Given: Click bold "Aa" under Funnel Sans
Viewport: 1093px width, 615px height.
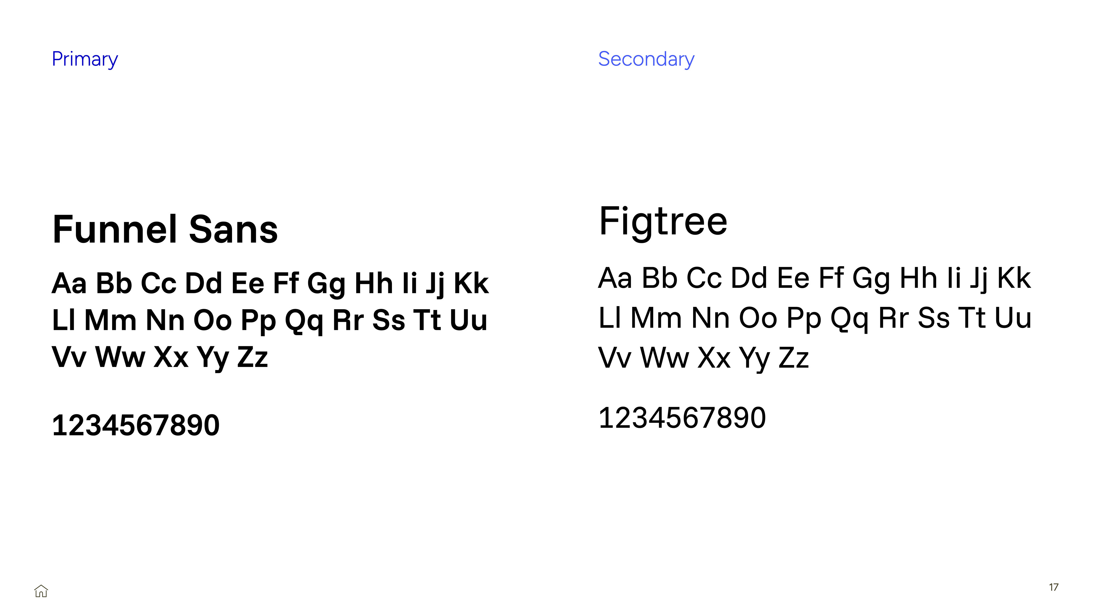Looking at the screenshot, I should [69, 284].
